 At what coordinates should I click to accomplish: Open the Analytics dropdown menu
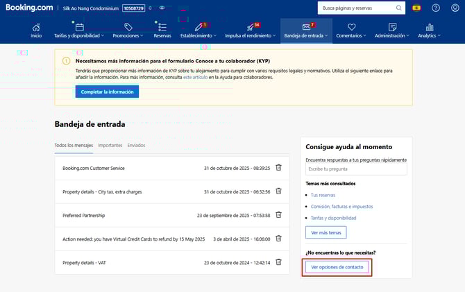430,31
